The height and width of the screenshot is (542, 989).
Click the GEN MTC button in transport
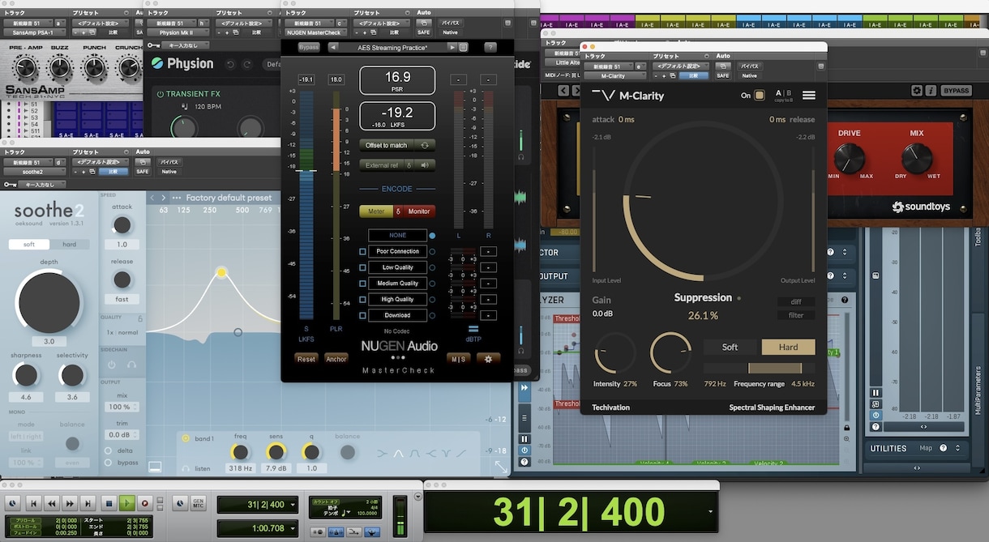pyautogui.click(x=197, y=503)
